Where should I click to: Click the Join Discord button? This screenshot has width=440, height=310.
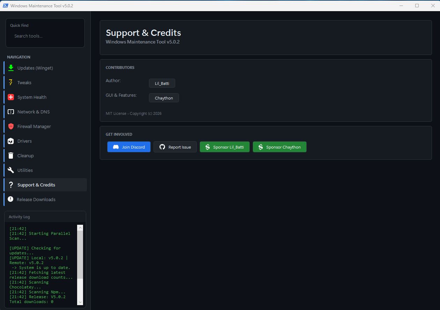129,147
